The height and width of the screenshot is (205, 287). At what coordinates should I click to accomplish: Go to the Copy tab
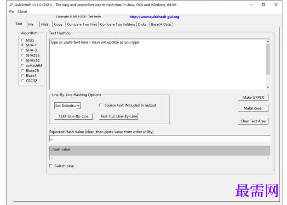point(58,24)
